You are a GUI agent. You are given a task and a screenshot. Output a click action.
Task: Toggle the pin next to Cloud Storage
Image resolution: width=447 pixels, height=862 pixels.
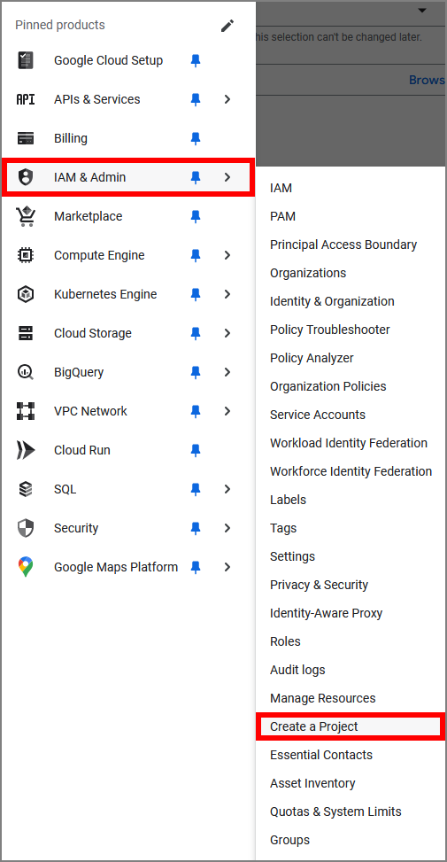[196, 334]
